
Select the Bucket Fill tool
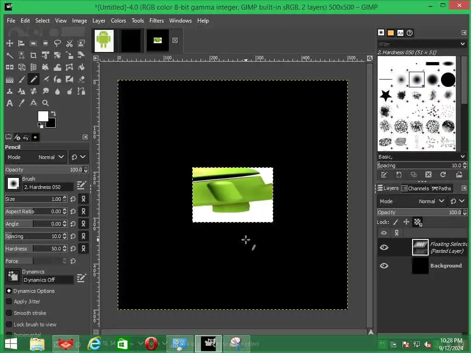pyautogui.click(x=81, y=67)
